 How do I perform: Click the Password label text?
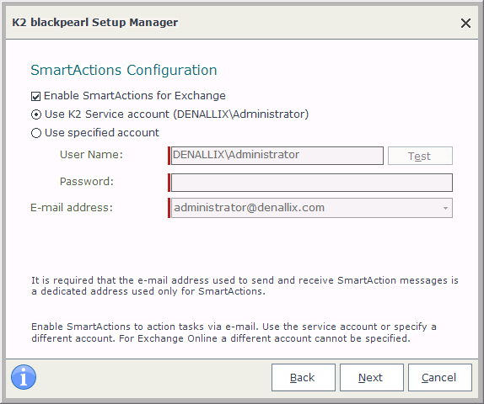[87, 181]
